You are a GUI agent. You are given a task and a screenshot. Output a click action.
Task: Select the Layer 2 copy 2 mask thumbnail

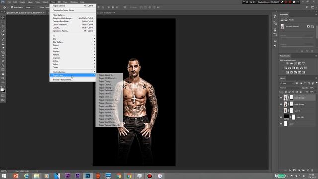[x=291, y=98]
